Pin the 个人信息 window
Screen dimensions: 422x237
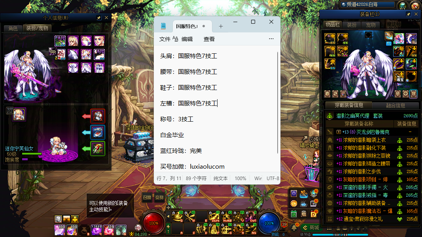[99, 18]
